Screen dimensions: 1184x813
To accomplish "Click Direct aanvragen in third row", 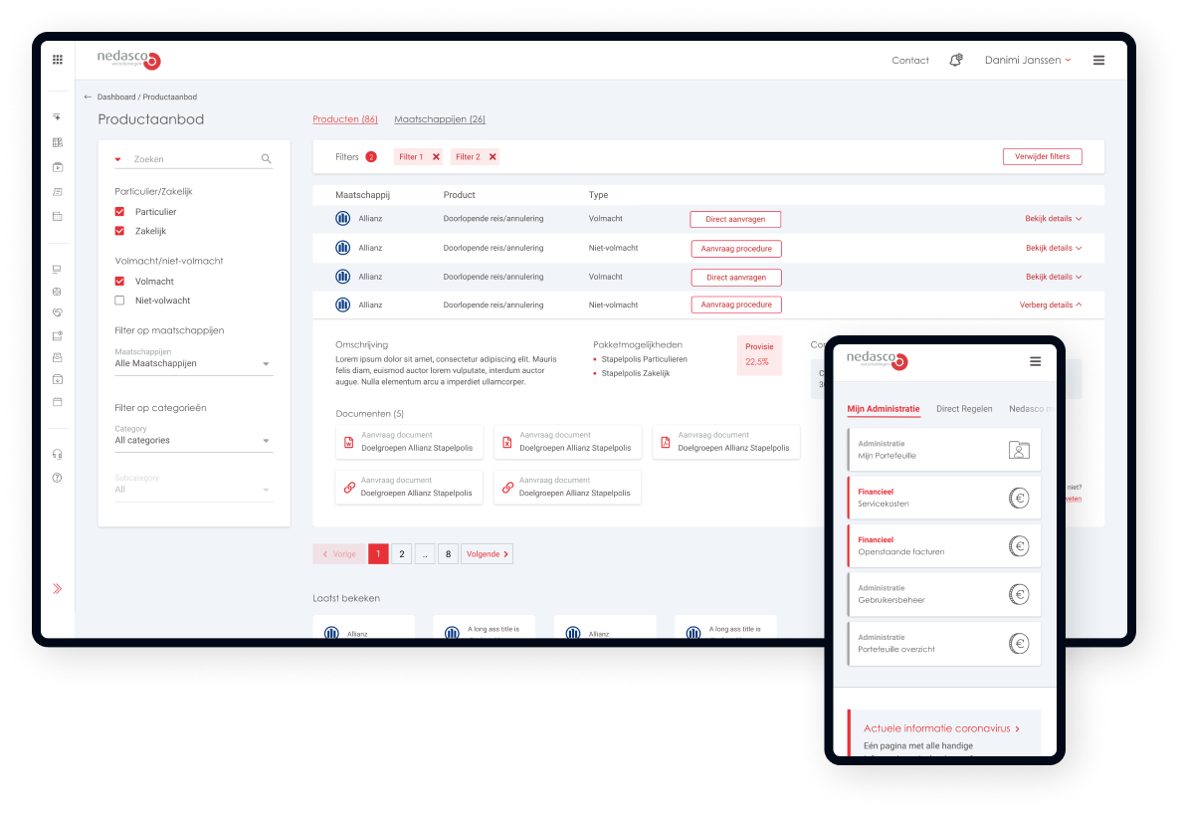I will point(736,277).
